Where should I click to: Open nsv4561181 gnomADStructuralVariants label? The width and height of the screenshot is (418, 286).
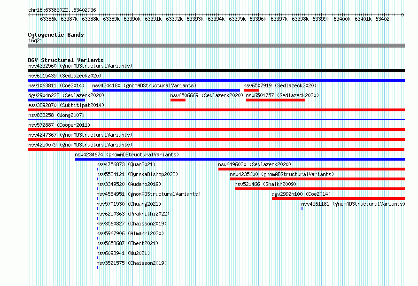pos(353,204)
